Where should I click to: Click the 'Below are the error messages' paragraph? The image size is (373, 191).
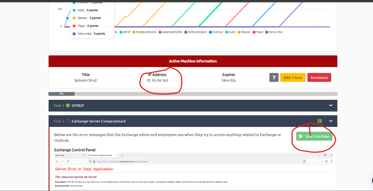pos(168,138)
